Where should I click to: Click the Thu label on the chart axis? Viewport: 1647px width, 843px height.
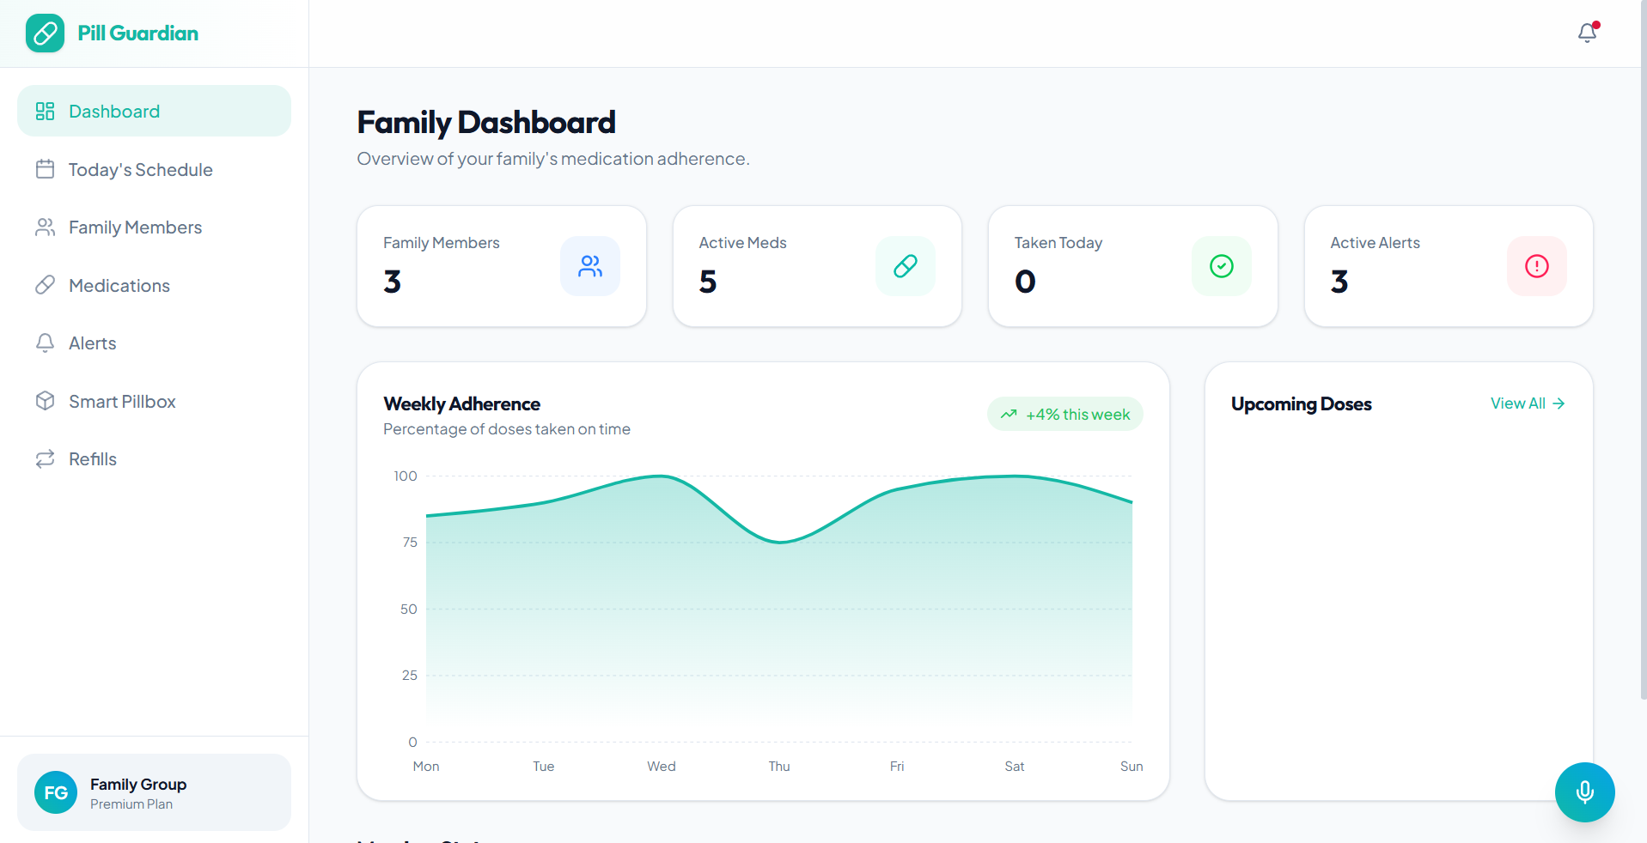click(779, 767)
